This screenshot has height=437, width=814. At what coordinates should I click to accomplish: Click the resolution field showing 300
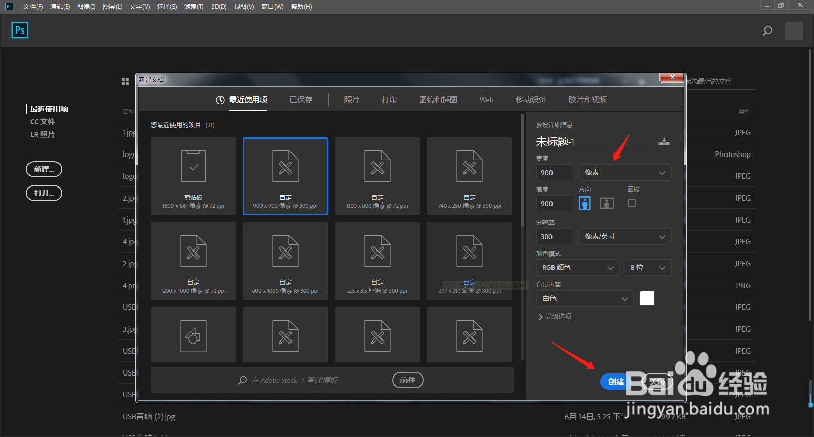coord(555,237)
